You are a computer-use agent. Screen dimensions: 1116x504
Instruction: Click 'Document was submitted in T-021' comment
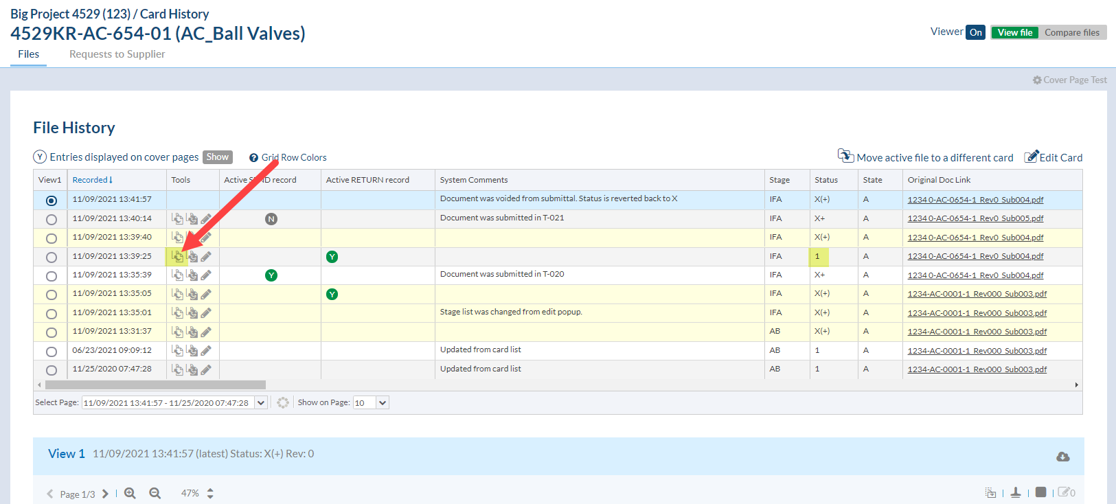point(502,218)
